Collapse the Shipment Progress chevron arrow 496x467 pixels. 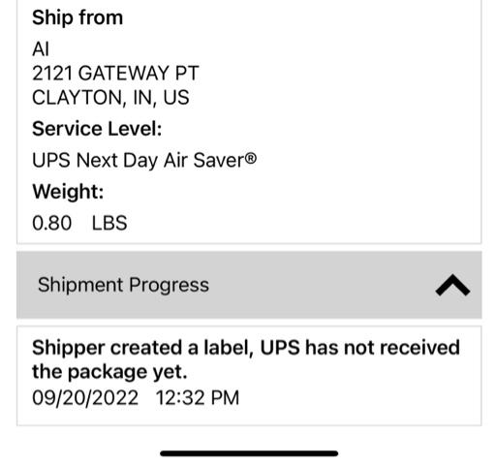pos(452,285)
